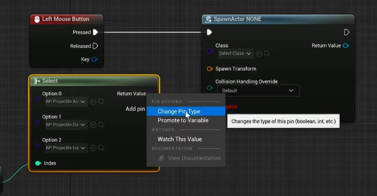Click the SpawnActor execution output pin
The width and height of the screenshot is (377, 196).
tap(347, 32)
